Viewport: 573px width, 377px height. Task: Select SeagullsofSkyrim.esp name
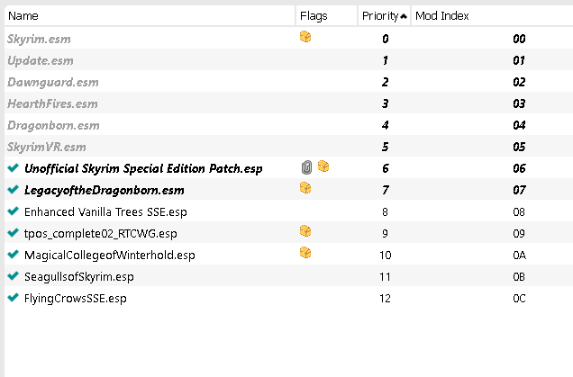coord(79,276)
